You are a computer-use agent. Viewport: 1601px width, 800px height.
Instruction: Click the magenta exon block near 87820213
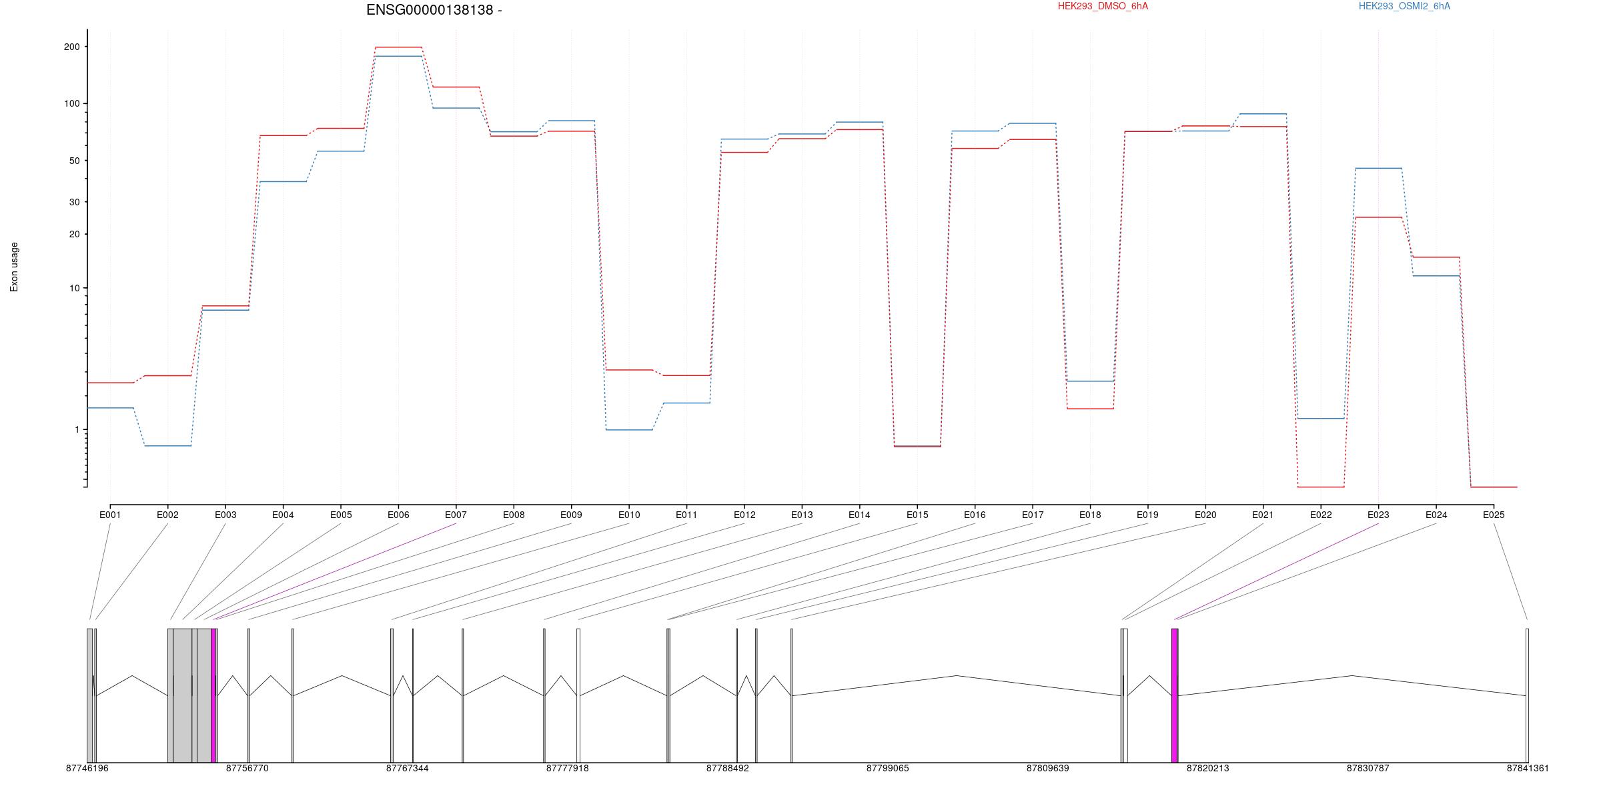tap(1174, 695)
